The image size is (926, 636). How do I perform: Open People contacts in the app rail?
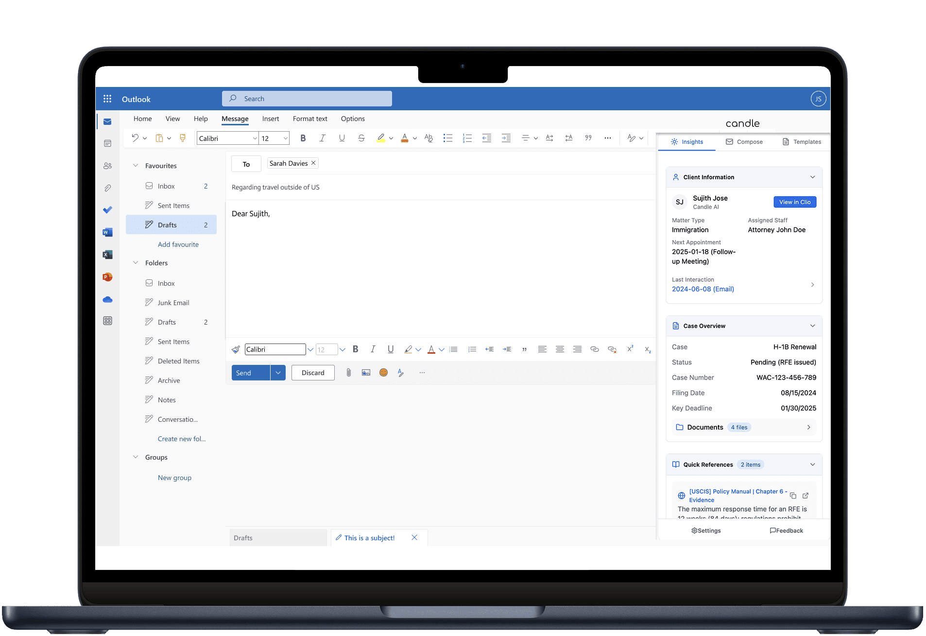pyautogui.click(x=107, y=166)
